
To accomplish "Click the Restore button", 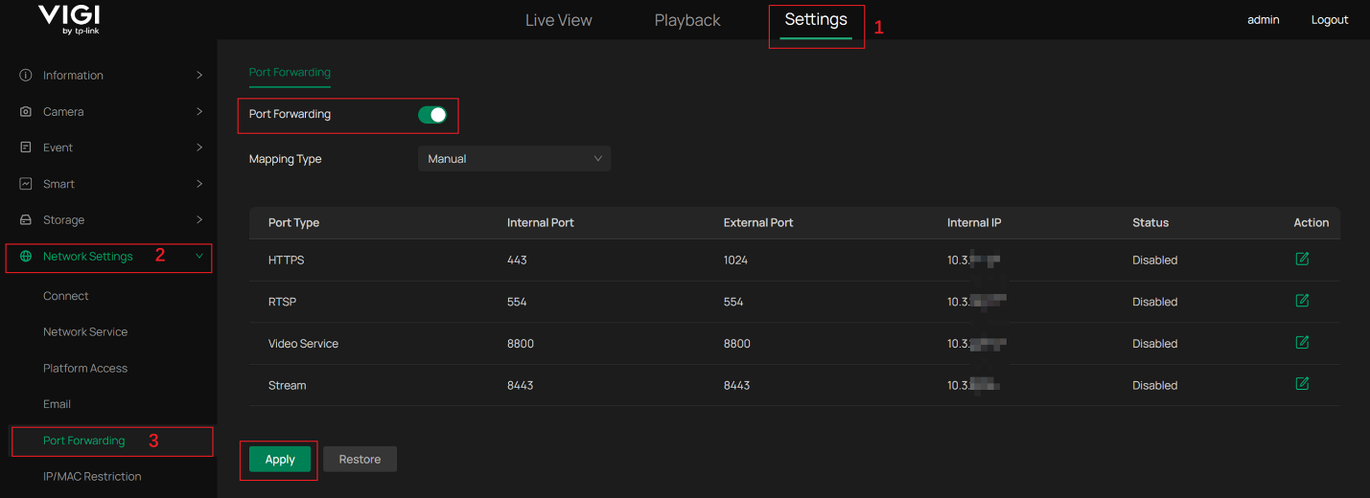I will tap(360, 460).
